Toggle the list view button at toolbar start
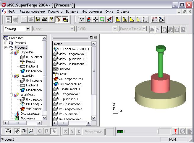Viewport: 194px width, 143px height. [x=9, y=20]
